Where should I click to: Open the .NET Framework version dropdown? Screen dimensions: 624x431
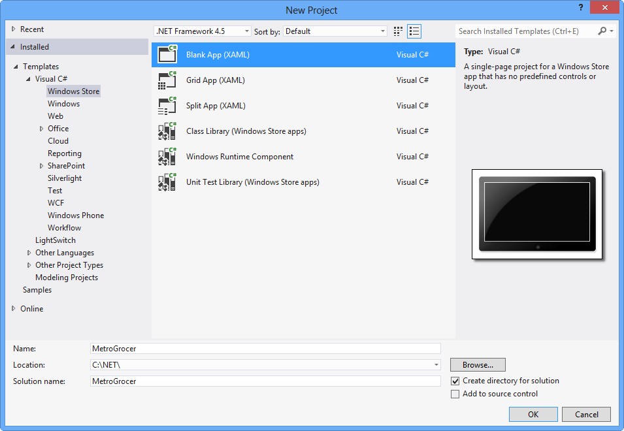202,31
